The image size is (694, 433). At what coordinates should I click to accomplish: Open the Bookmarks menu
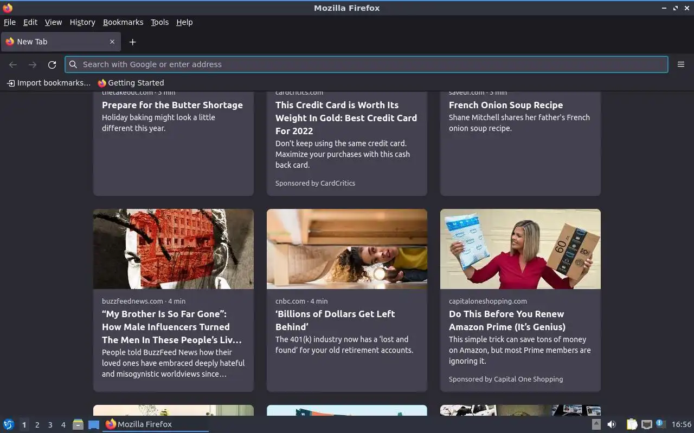coord(123,22)
